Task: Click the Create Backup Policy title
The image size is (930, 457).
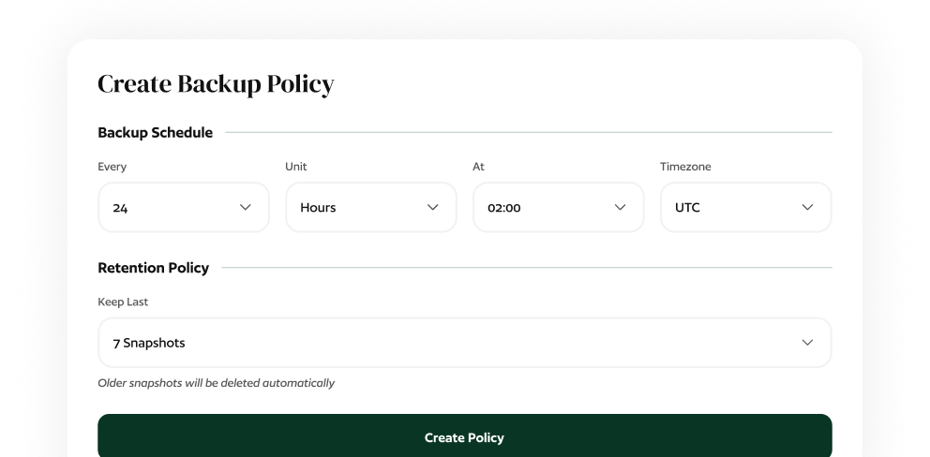Action: 216,84
